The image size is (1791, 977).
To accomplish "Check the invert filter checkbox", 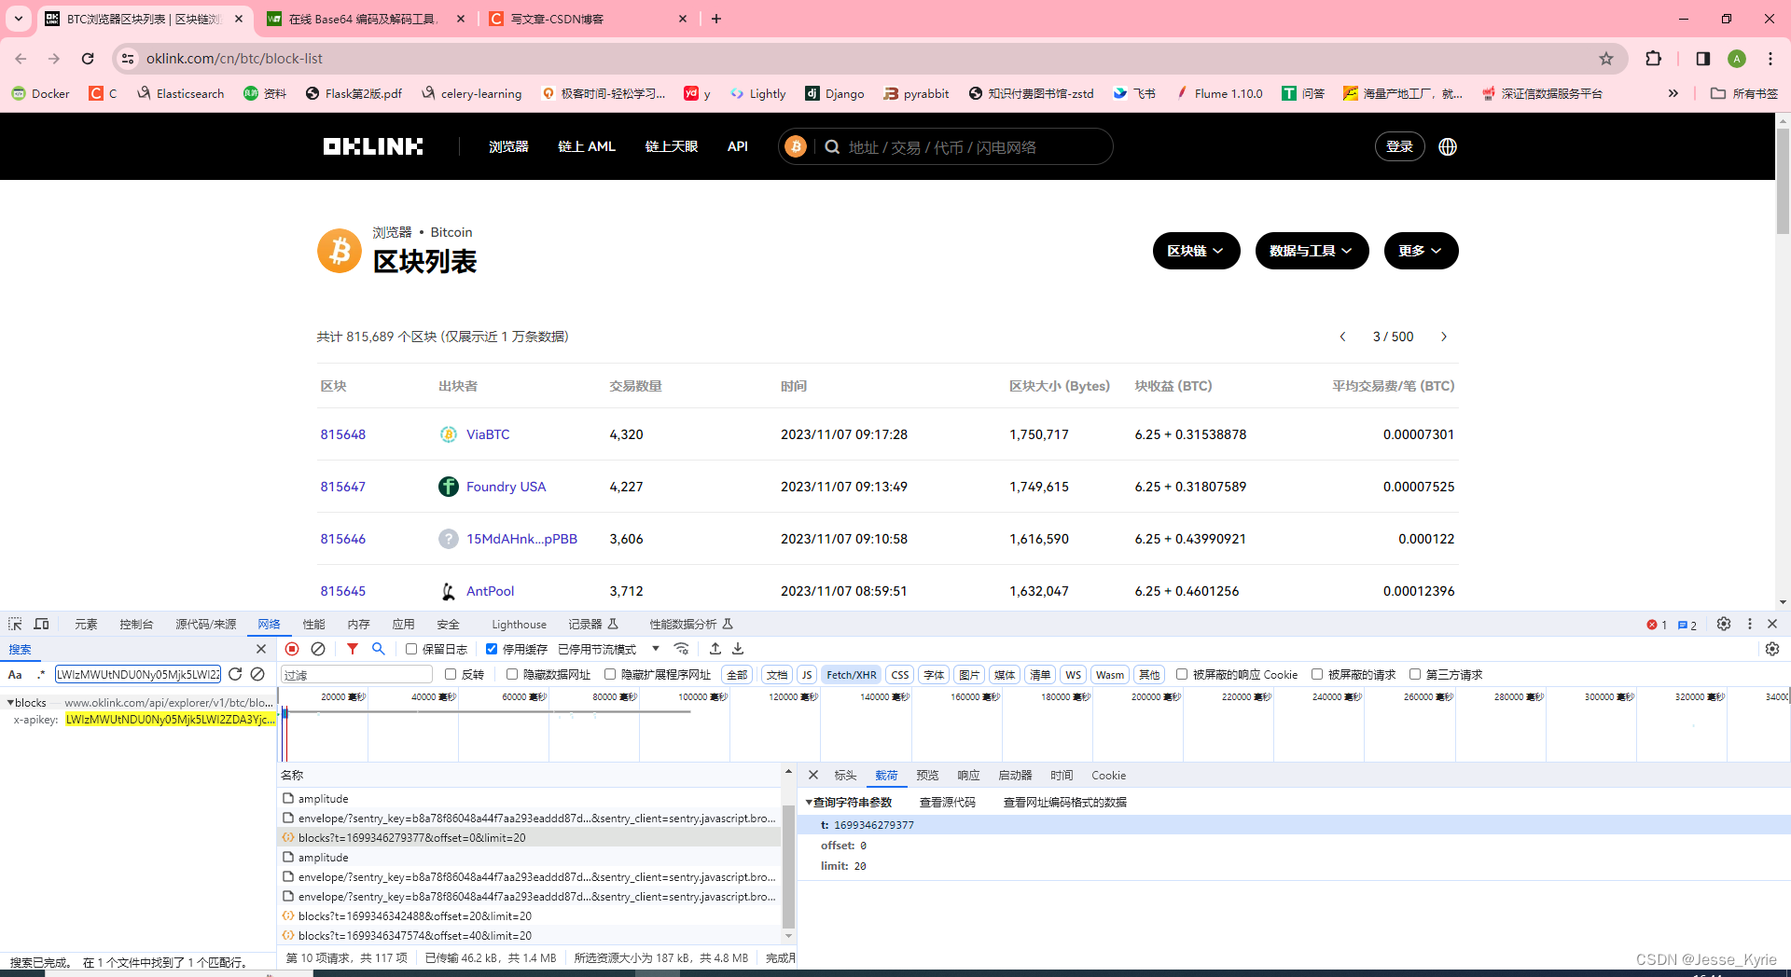I will (451, 674).
